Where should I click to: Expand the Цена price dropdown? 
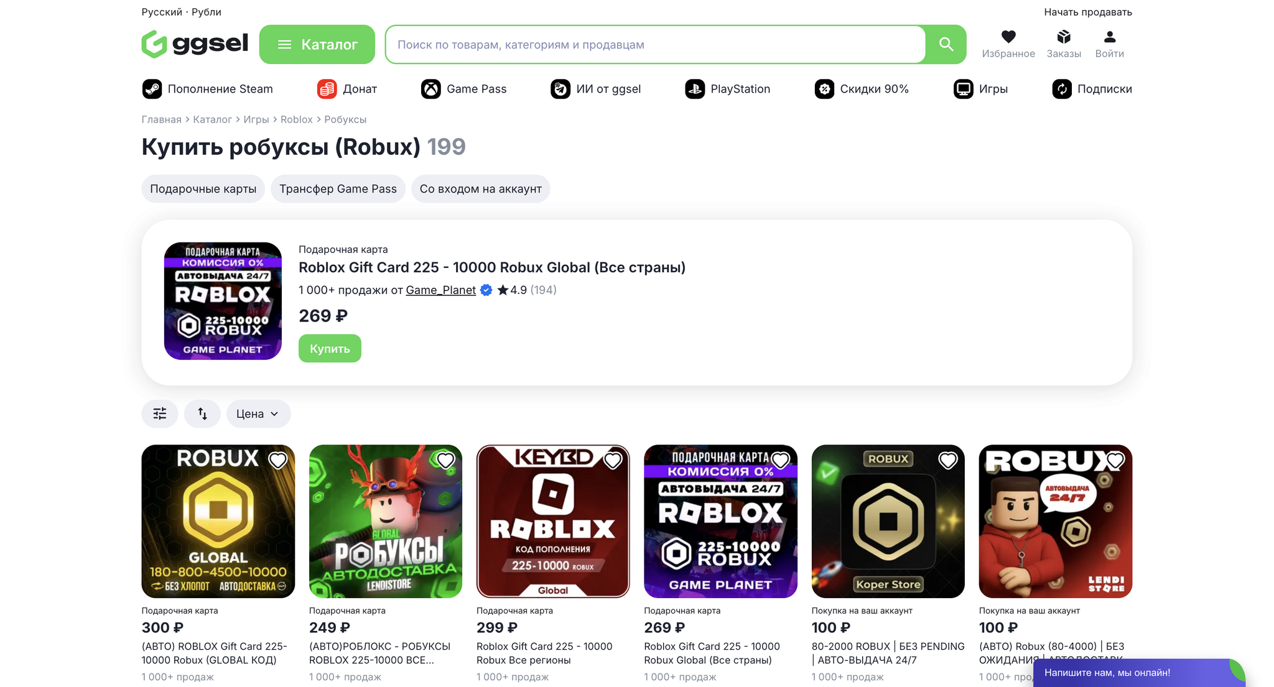click(x=258, y=413)
